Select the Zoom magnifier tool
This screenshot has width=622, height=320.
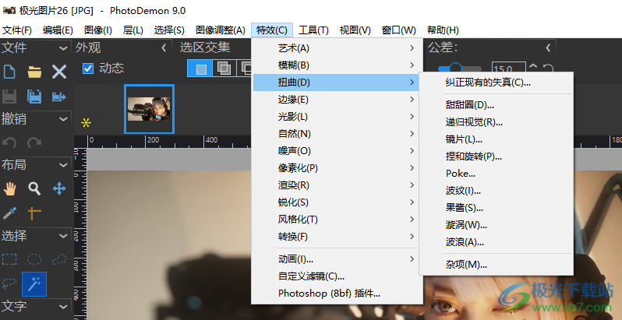click(34, 189)
